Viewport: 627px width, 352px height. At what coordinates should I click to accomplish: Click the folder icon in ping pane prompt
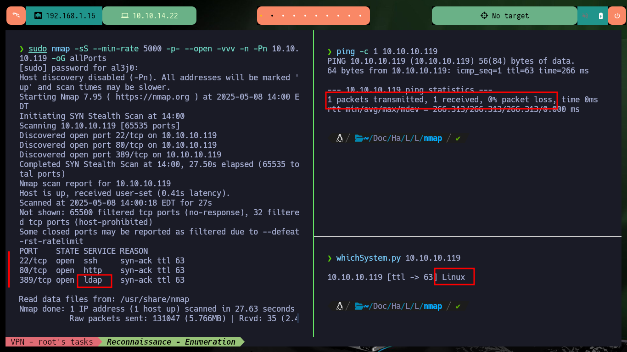click(x=359, y=138)
